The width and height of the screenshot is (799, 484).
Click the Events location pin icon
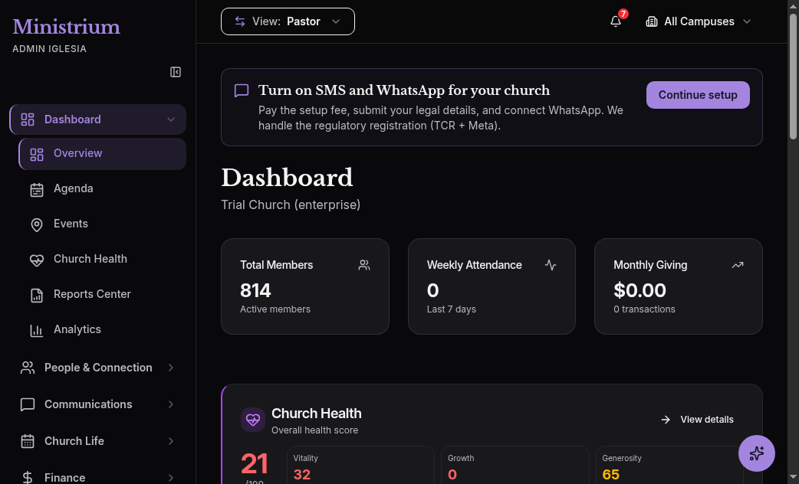(x=37, y=225)
